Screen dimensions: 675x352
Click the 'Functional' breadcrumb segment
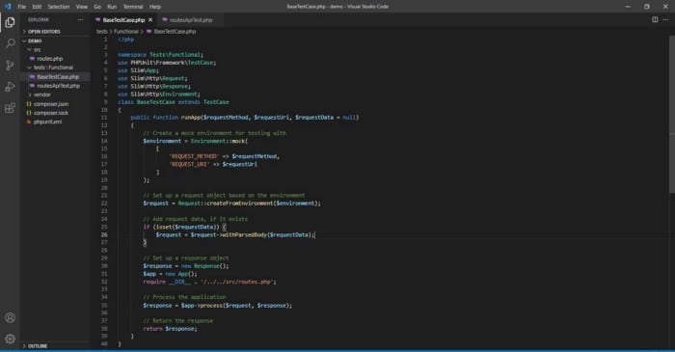(x=126, y=32)
